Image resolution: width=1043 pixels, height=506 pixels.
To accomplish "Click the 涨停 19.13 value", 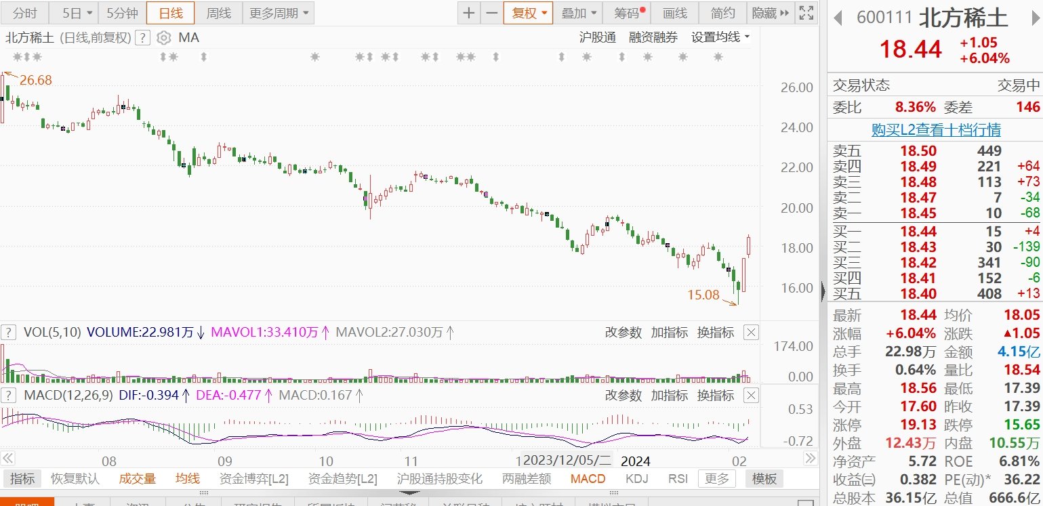I will (x=919, y=425).
